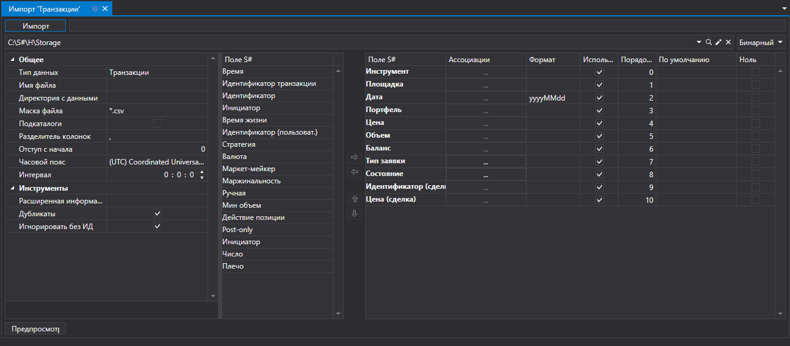This screenshot has width=790, height=346.
Task: Close the Импорт 'Транзакции' tab
Action: 104,9
